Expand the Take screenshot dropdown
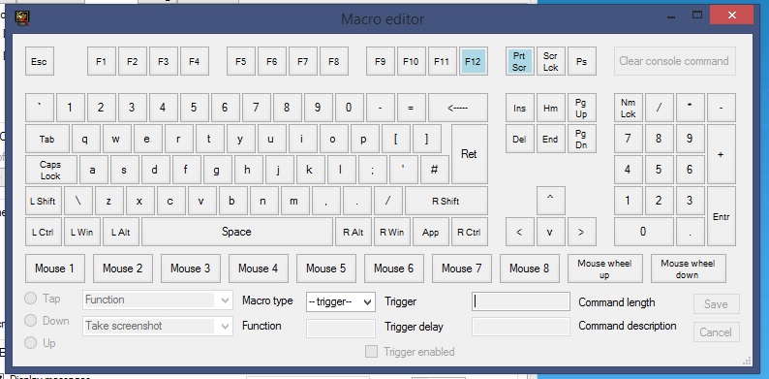Screen dimensions: 769x379 (x=158, y=326)
